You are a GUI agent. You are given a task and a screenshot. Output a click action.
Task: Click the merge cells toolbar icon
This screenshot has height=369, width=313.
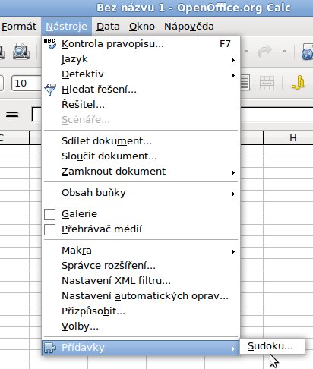[x=267, y=83]
